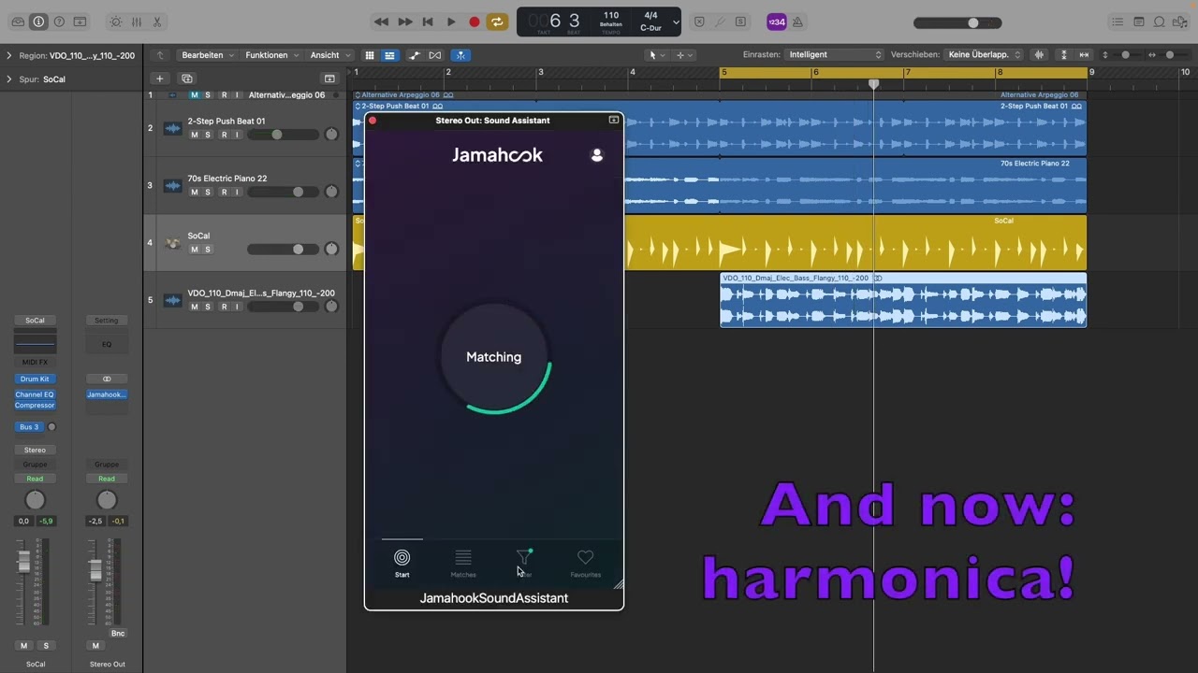This screenshot has height=673, width=1198.
Task: Add a new track with plus button
Action: pyautogui.click(x=160, y=79)
